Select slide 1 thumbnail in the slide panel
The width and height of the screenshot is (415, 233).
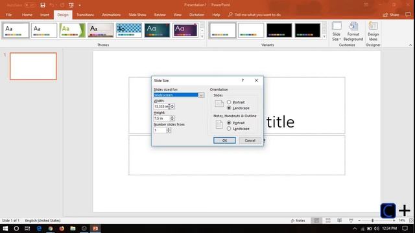(x=33, y=66)
